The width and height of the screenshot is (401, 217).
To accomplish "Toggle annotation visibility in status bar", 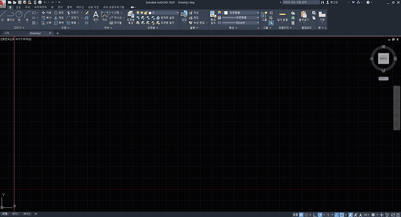I will 351,215.
